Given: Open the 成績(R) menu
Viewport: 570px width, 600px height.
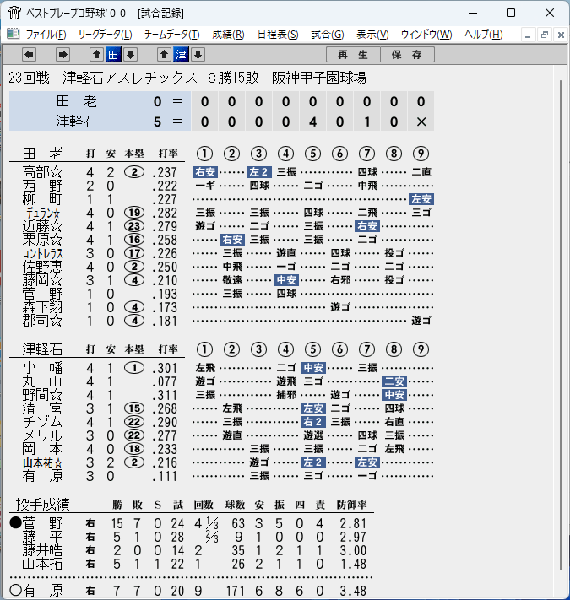Looking at the screenshot, I should [228, 35].
